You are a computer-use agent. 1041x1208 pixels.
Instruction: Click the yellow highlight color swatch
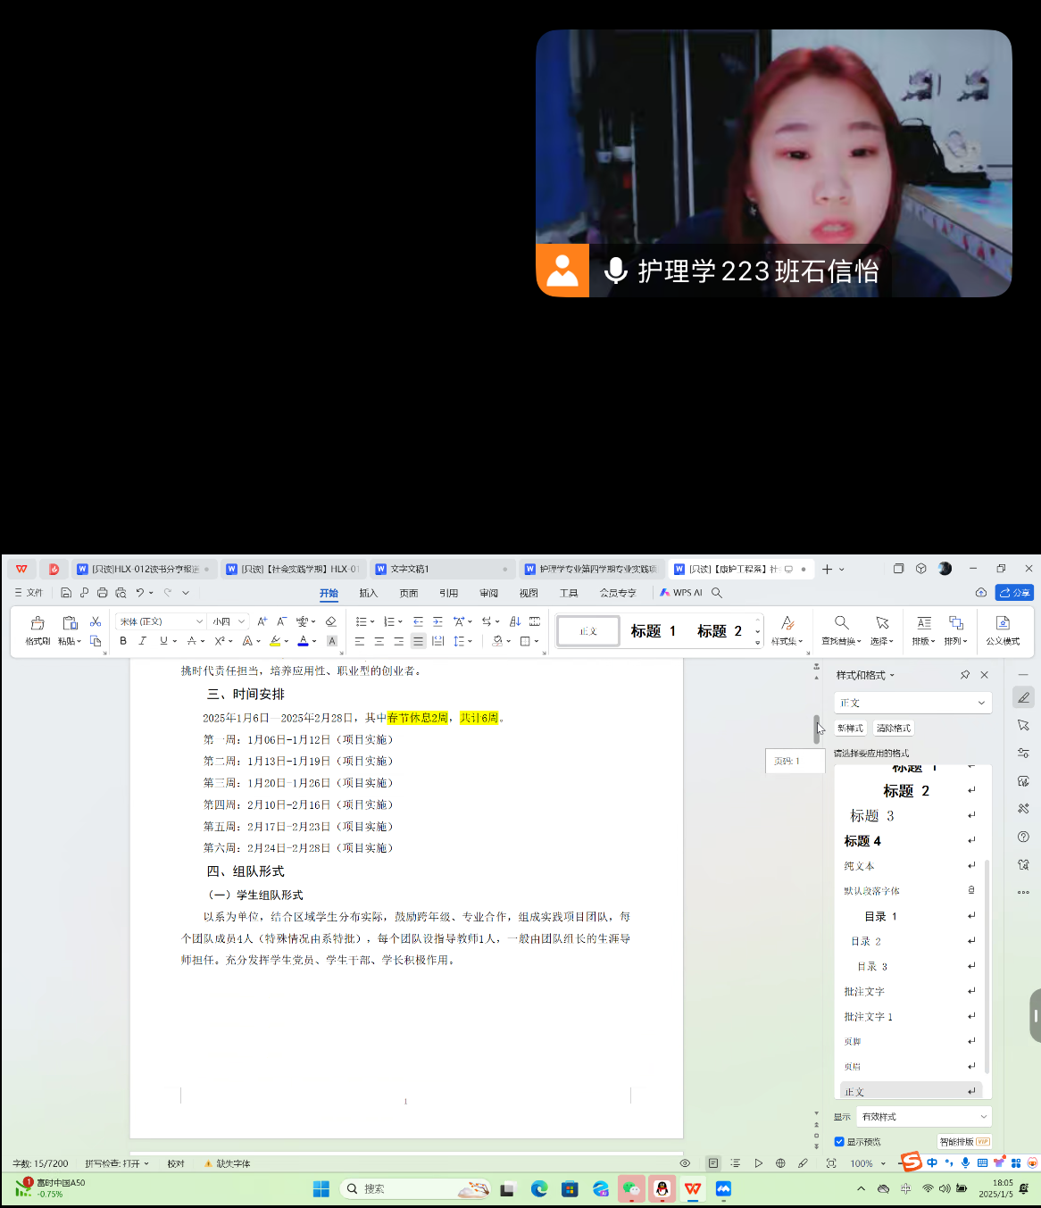click(x=275, y=641)
